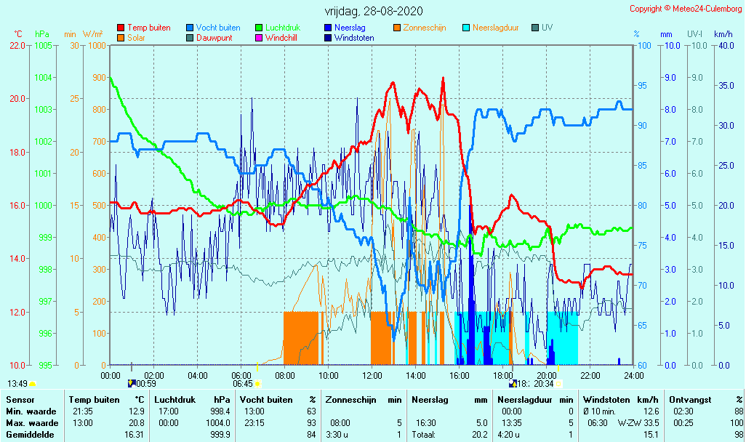
Task: Click the navy Windstoten legend square
Action: click(328, 38)
